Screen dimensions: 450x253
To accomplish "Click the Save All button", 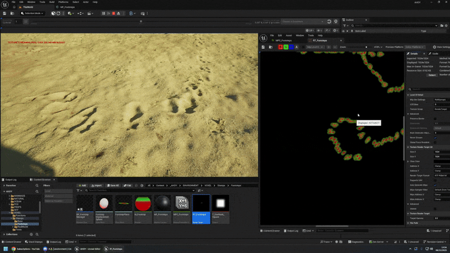I will (112, 185).
